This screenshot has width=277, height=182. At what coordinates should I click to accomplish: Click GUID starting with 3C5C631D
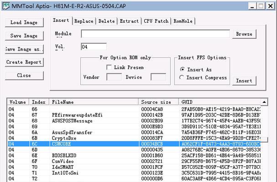(x=221, y=173)
